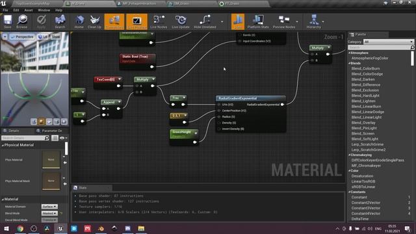Open the Hide Unrelated options dropdown arrow
The width and height of the screenshot is (416, 234).
222,21
